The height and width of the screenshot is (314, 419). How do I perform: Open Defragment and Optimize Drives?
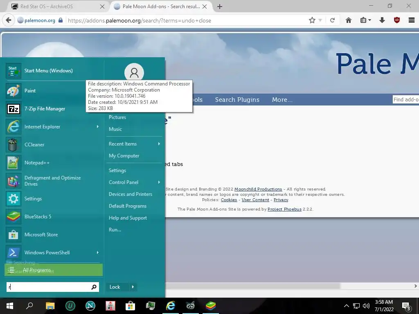point(53,181)
